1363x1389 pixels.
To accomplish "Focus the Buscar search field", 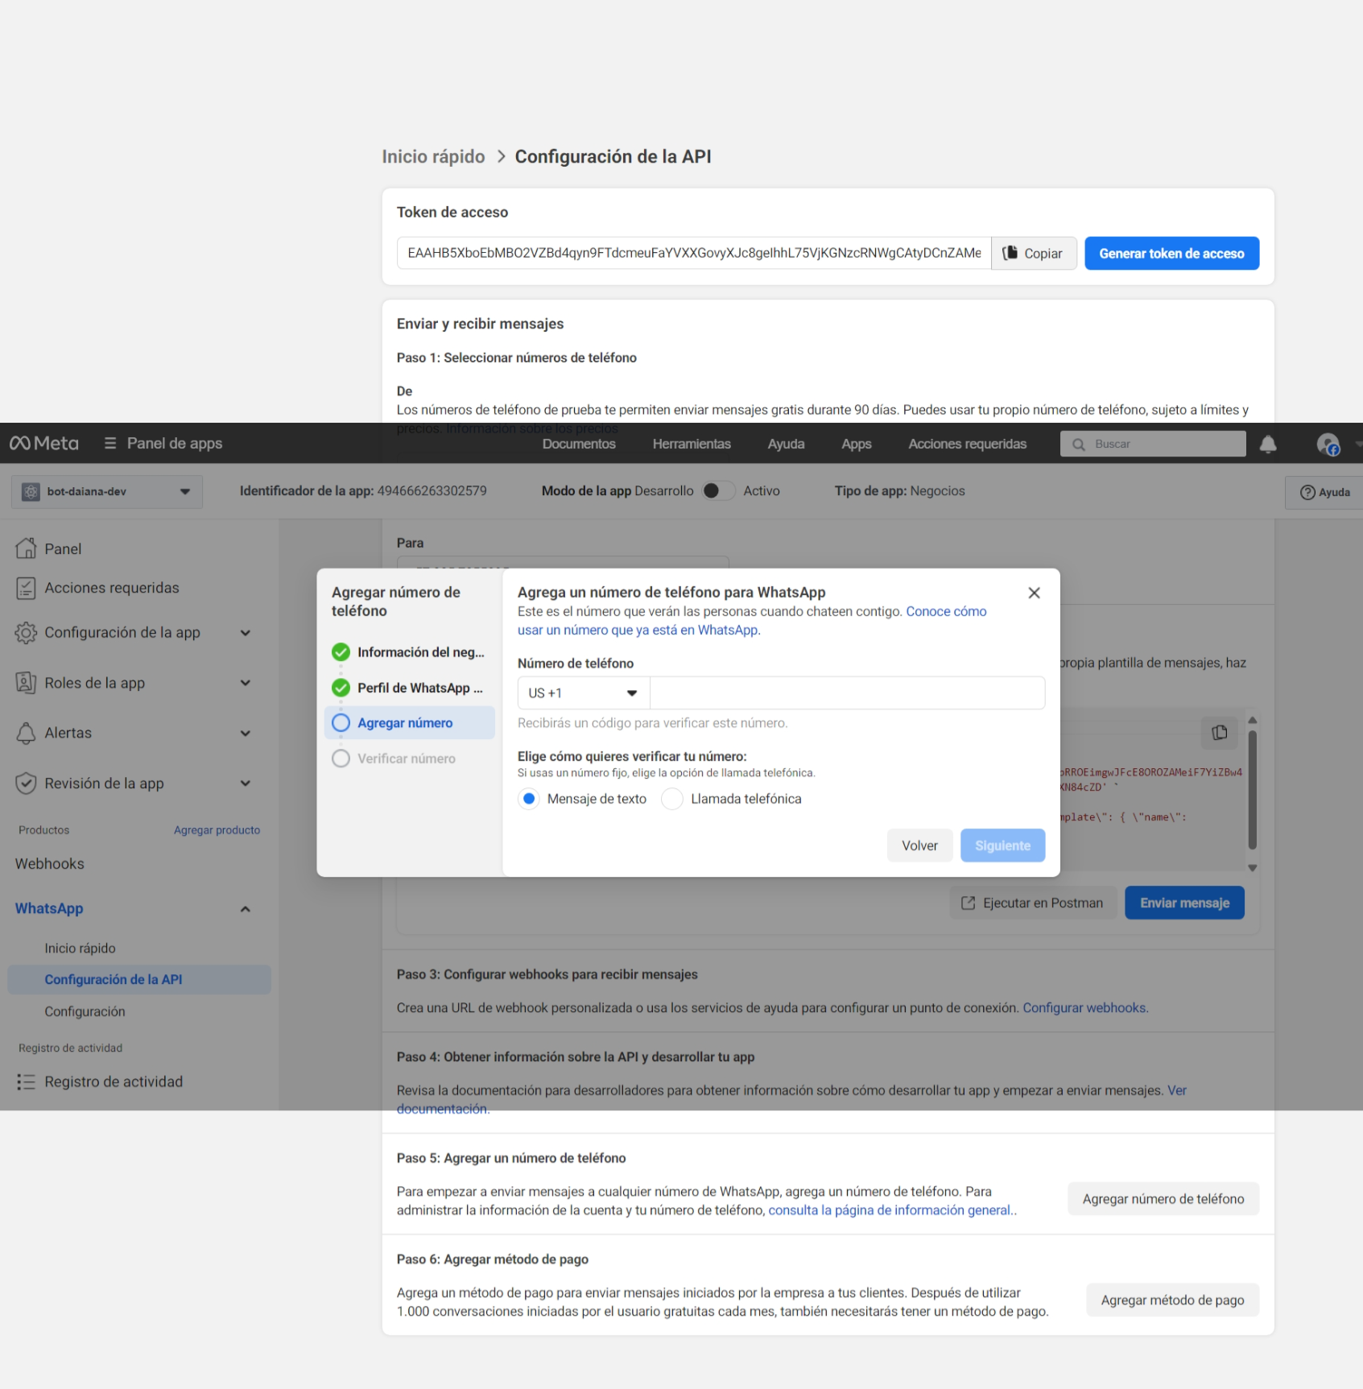I will pyautogui.click(x=1152, y=444).
